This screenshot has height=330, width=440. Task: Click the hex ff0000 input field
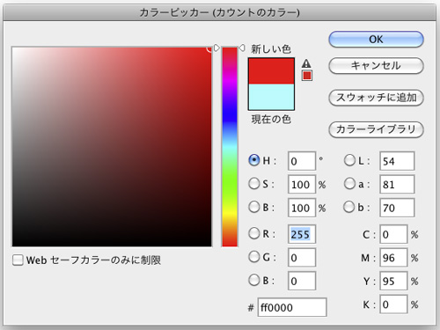click(292, 307)
